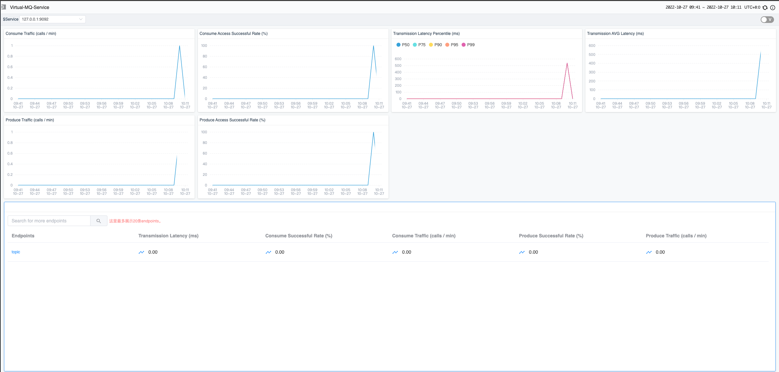779x372 pixels.
Task: Click the Consume Successful Rate (%) column header
Action: (299, 236)
